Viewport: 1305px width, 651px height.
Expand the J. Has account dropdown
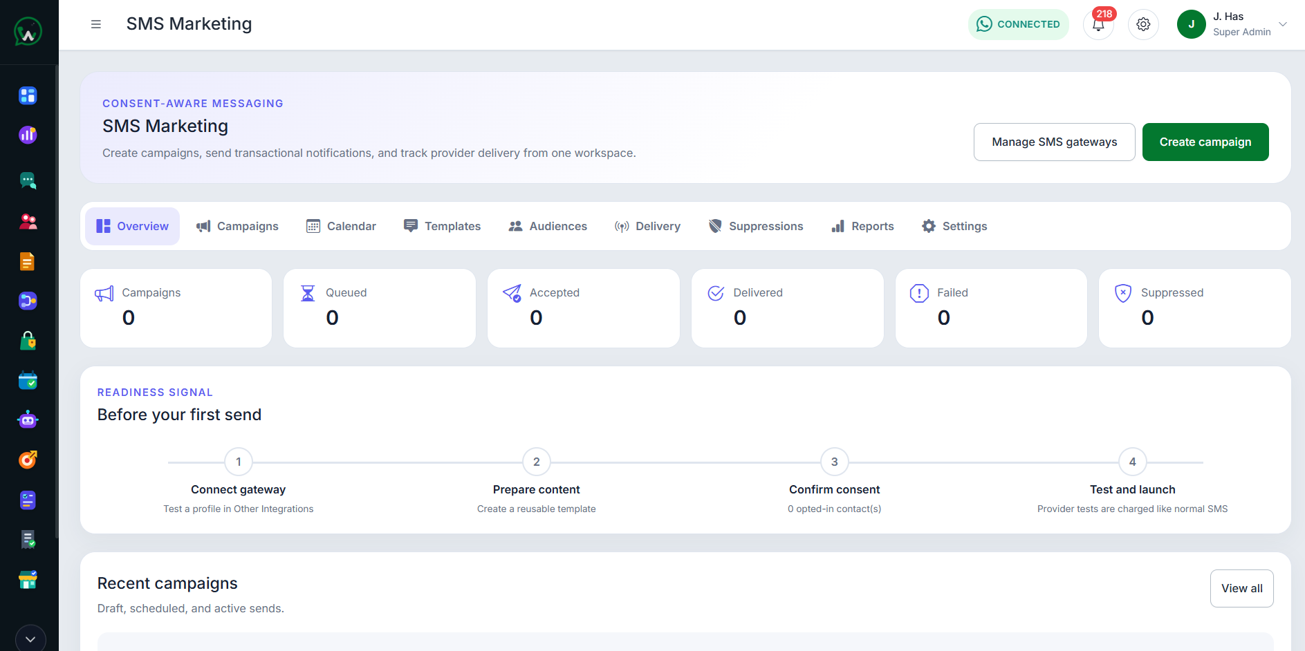click(1283, 24)
